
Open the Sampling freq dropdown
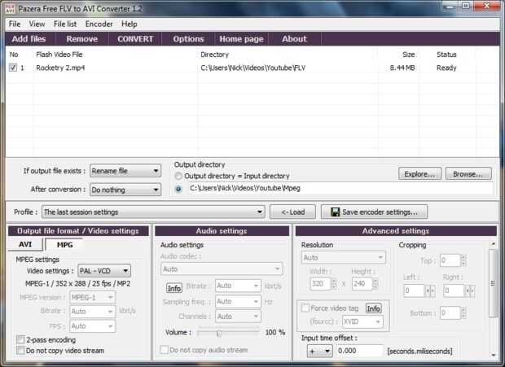238,301
